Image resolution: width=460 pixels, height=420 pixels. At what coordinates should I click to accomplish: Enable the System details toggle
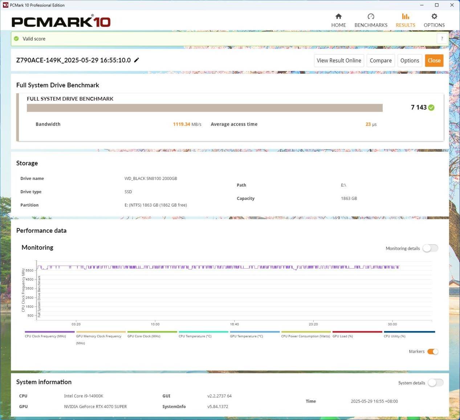[435, 383]
